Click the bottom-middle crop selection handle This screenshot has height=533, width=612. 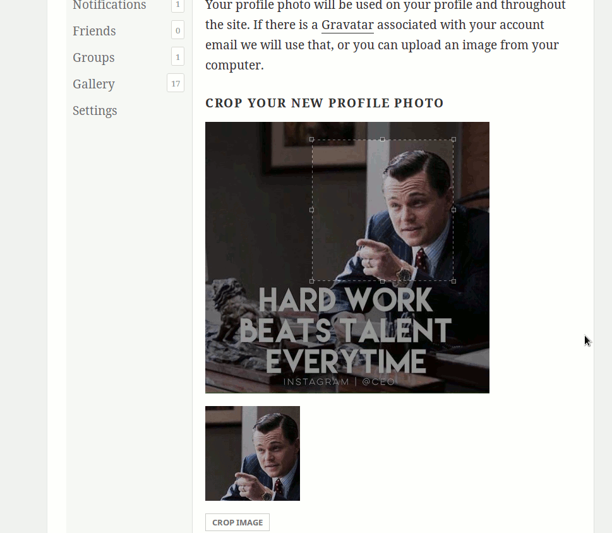(x=383, y=281)
